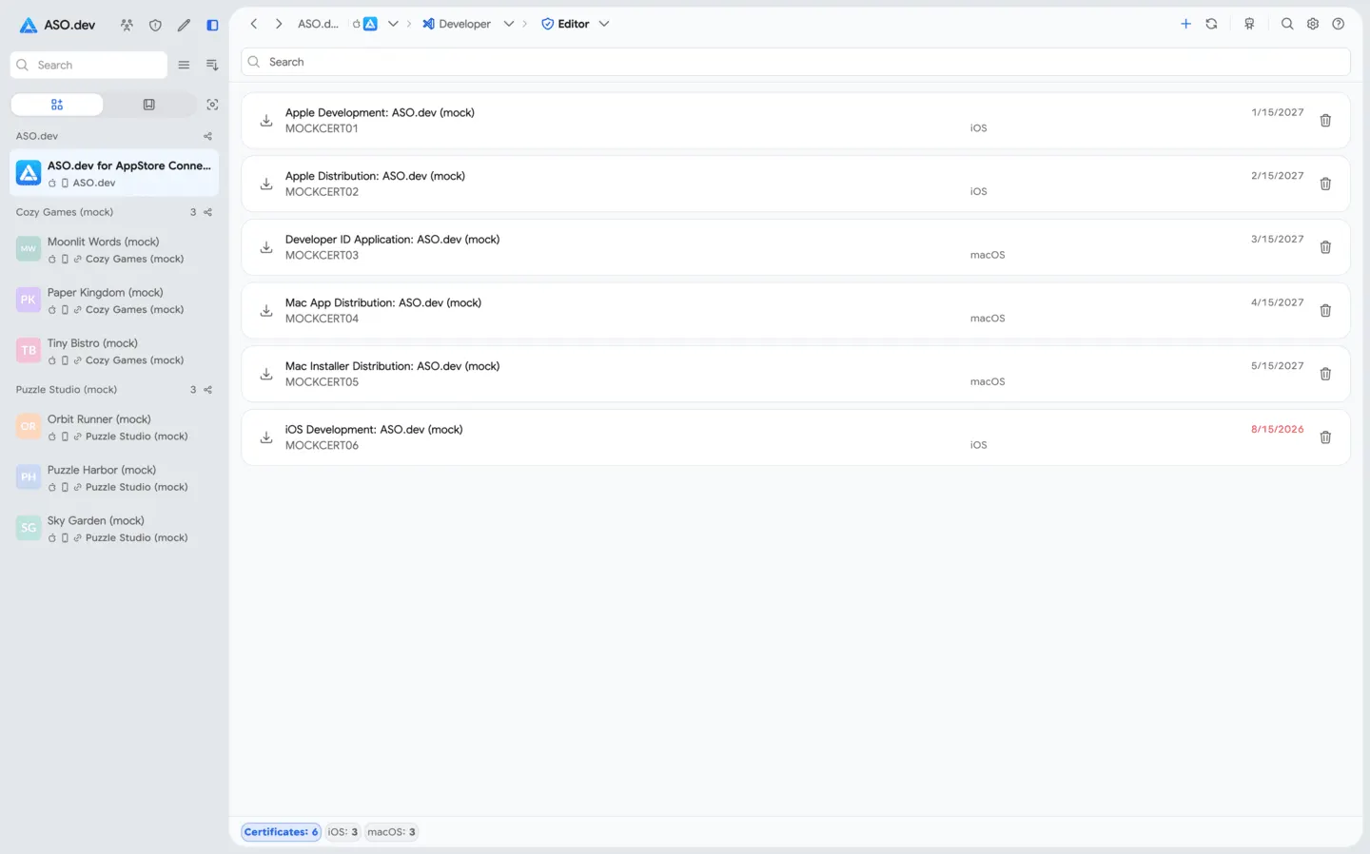The height and width of the screenshot is (854, 1370).
Task: Delete the iOS Development certificate MOCKCERT06
Action: [x=1325, y=437]
